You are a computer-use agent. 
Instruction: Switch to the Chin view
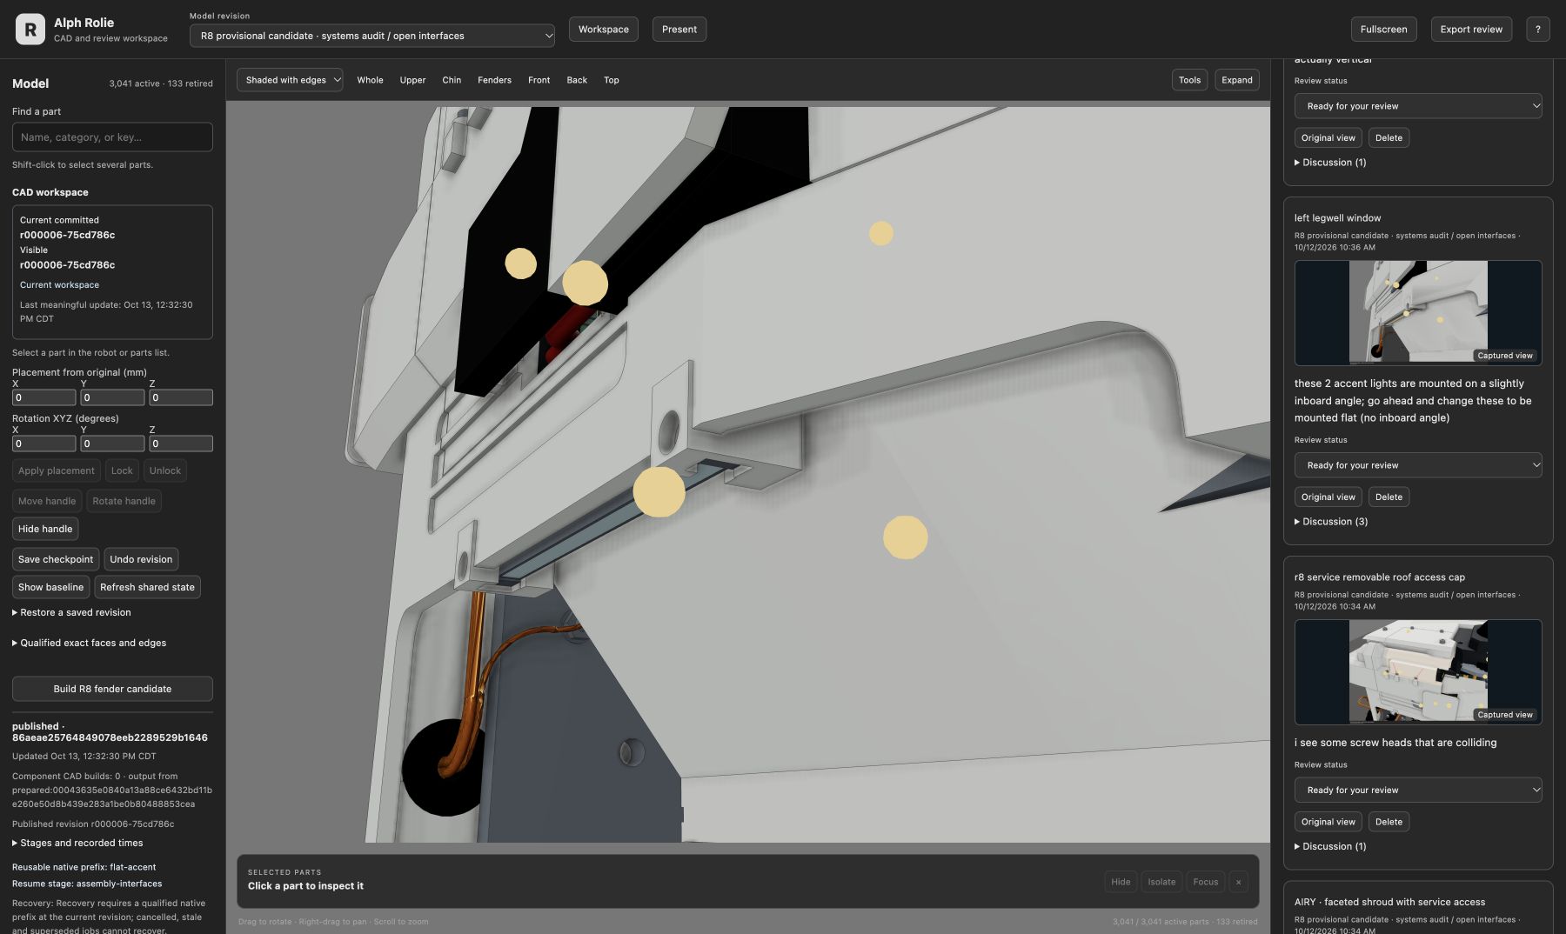pyautogui.click(x=452, y=80)
